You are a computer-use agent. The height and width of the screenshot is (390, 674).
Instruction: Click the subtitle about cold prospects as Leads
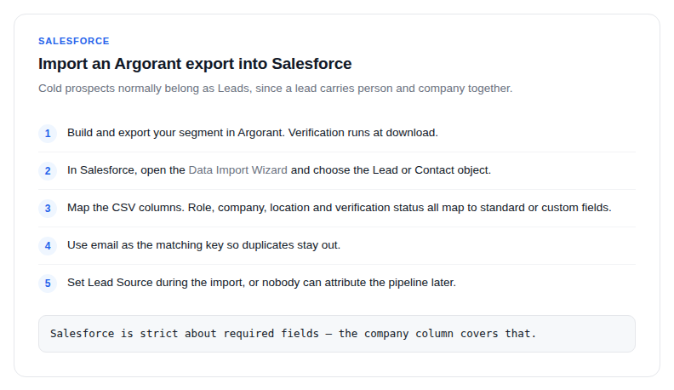[276, 89]
